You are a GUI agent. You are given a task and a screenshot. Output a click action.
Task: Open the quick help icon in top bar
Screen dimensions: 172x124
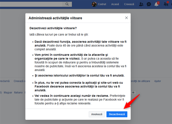(166, 4)
